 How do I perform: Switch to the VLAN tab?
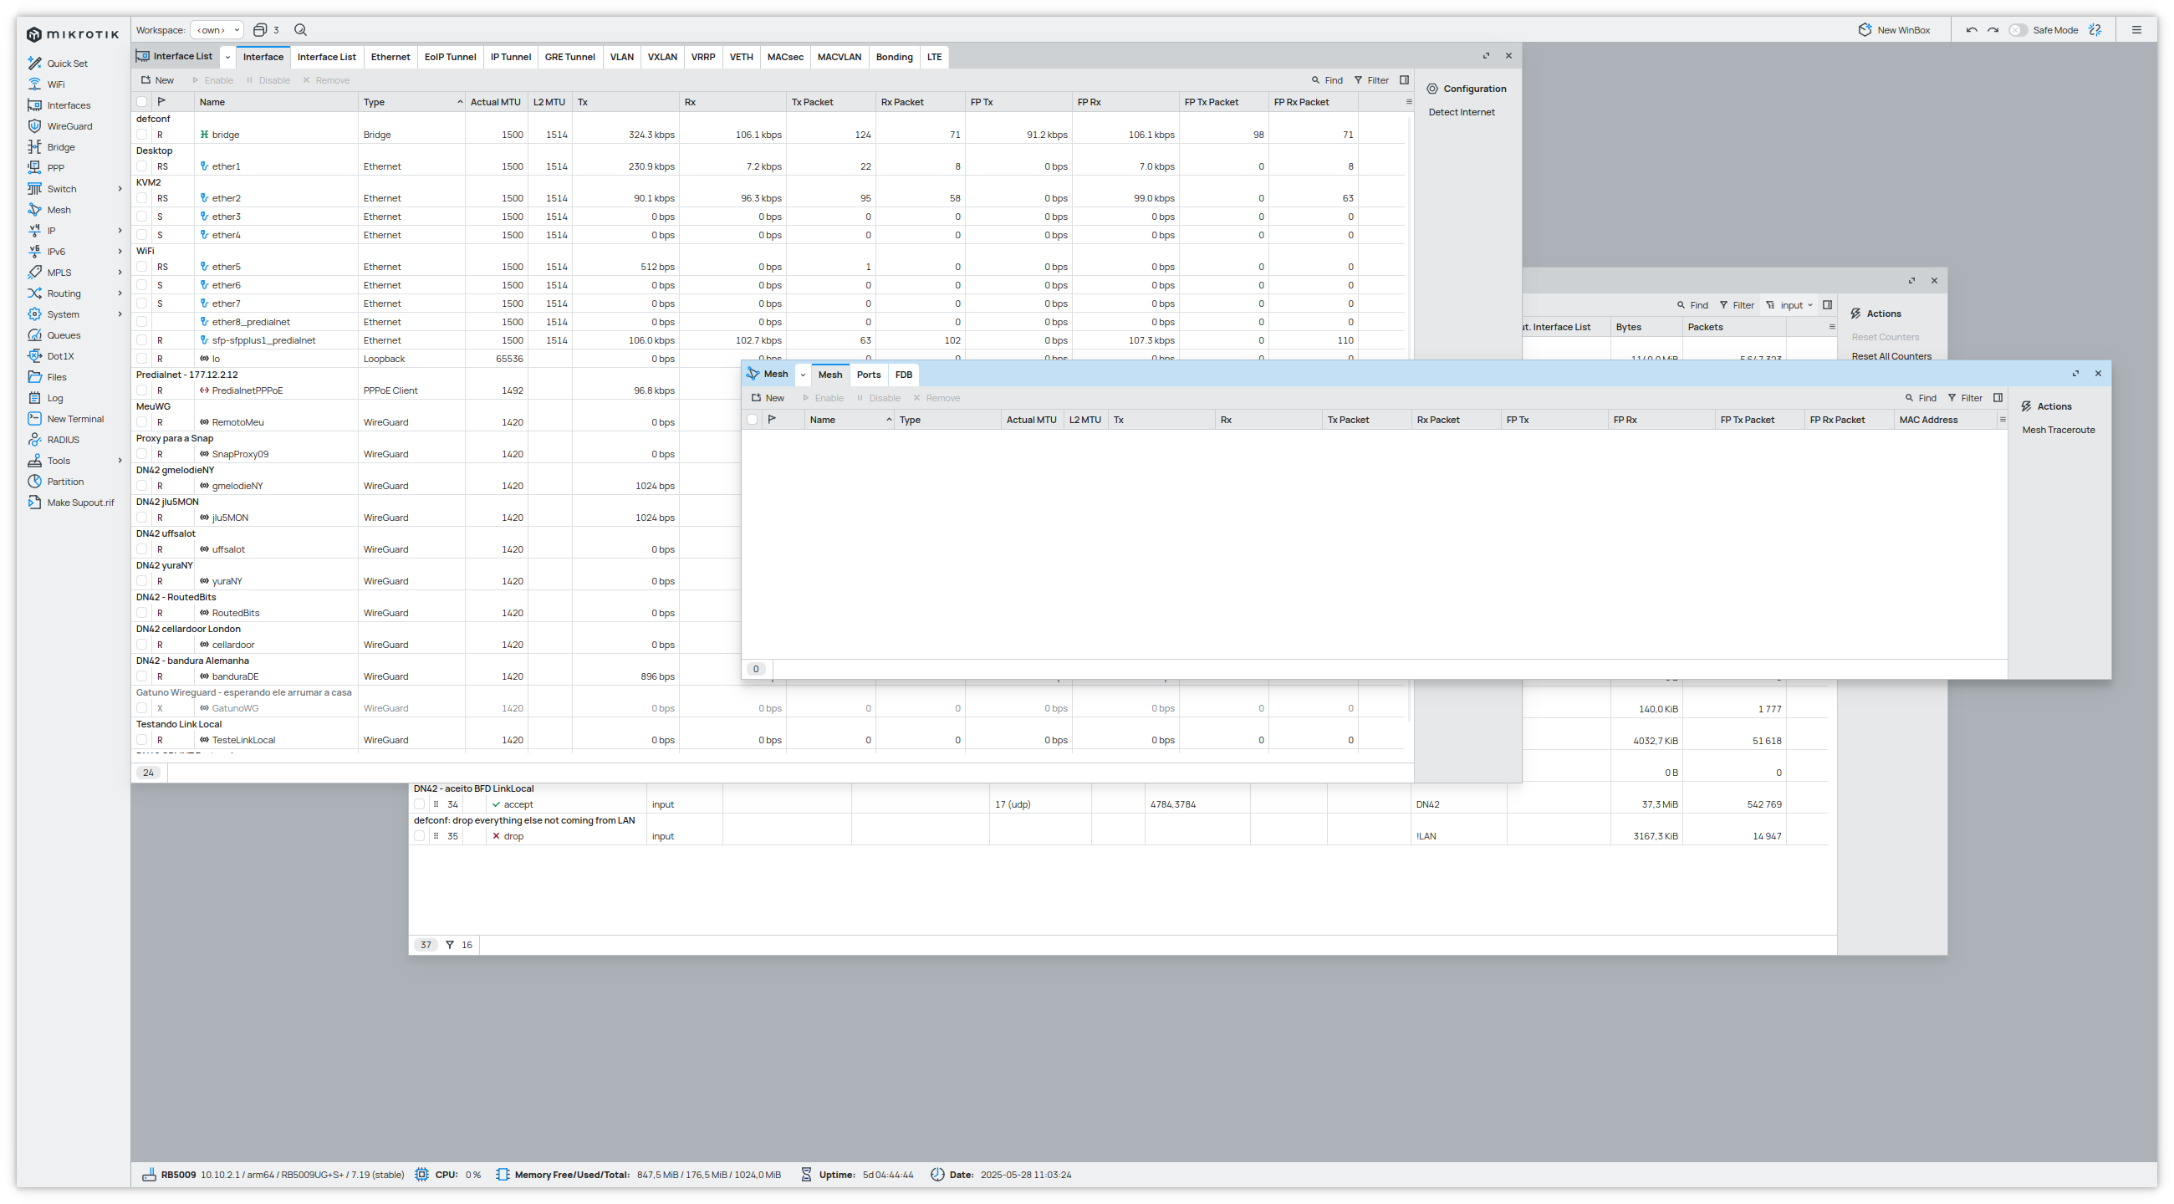coord(621,57)
